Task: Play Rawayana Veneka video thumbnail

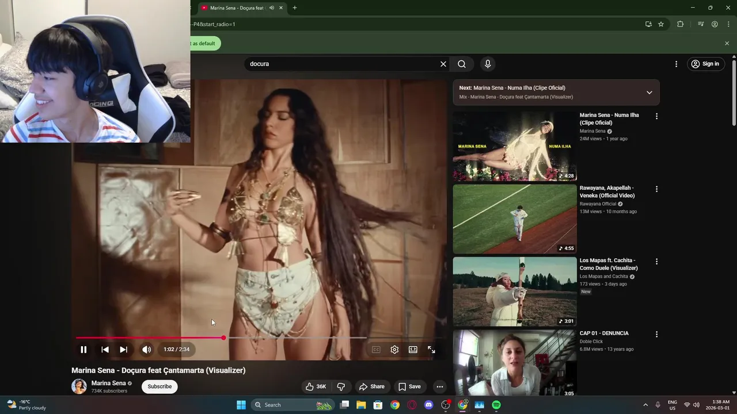Action: [x=515, y=219]
